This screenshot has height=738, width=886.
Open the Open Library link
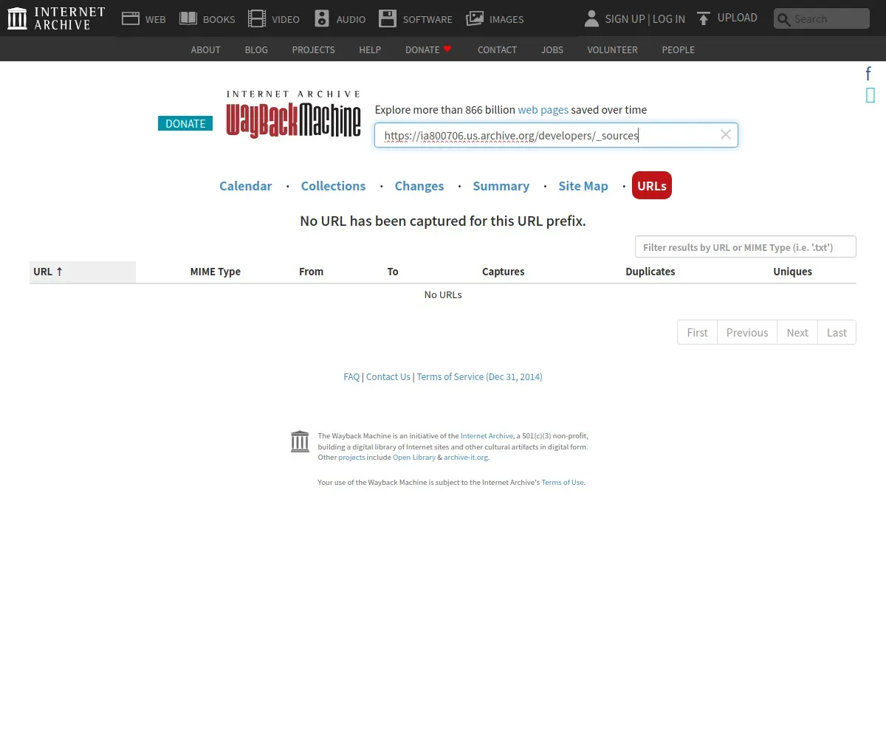[414, 458]
